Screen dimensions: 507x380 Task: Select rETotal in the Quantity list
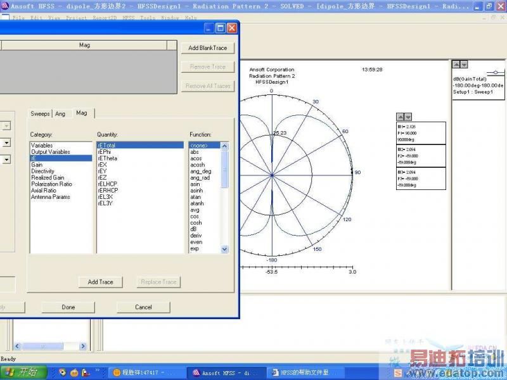[x=140, y=146]
